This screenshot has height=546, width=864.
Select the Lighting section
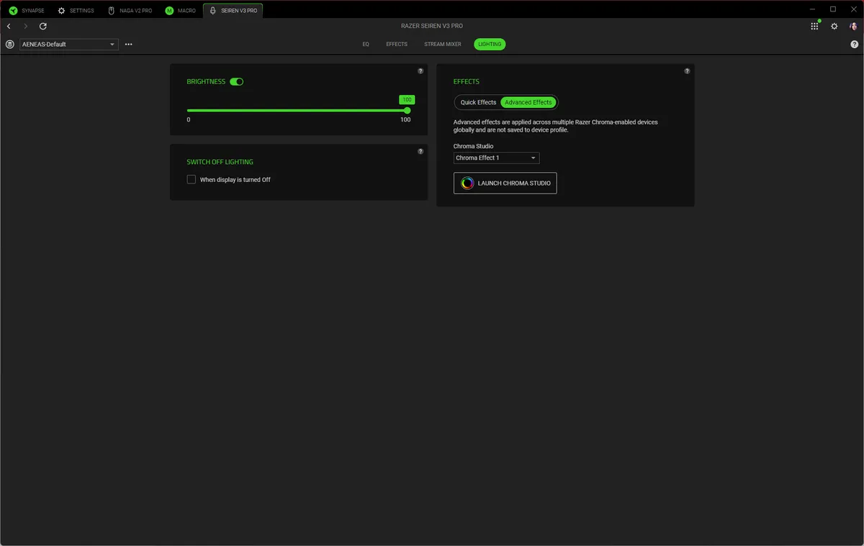[490, 44]
